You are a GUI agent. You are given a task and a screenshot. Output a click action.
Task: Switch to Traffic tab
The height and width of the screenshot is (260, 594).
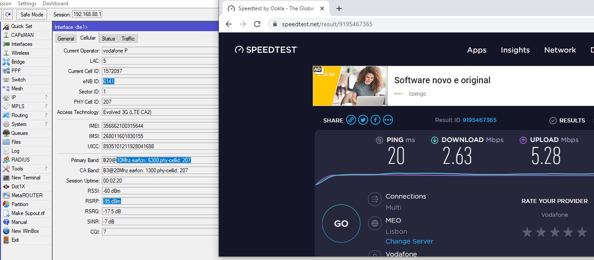(x=128, y=39)
